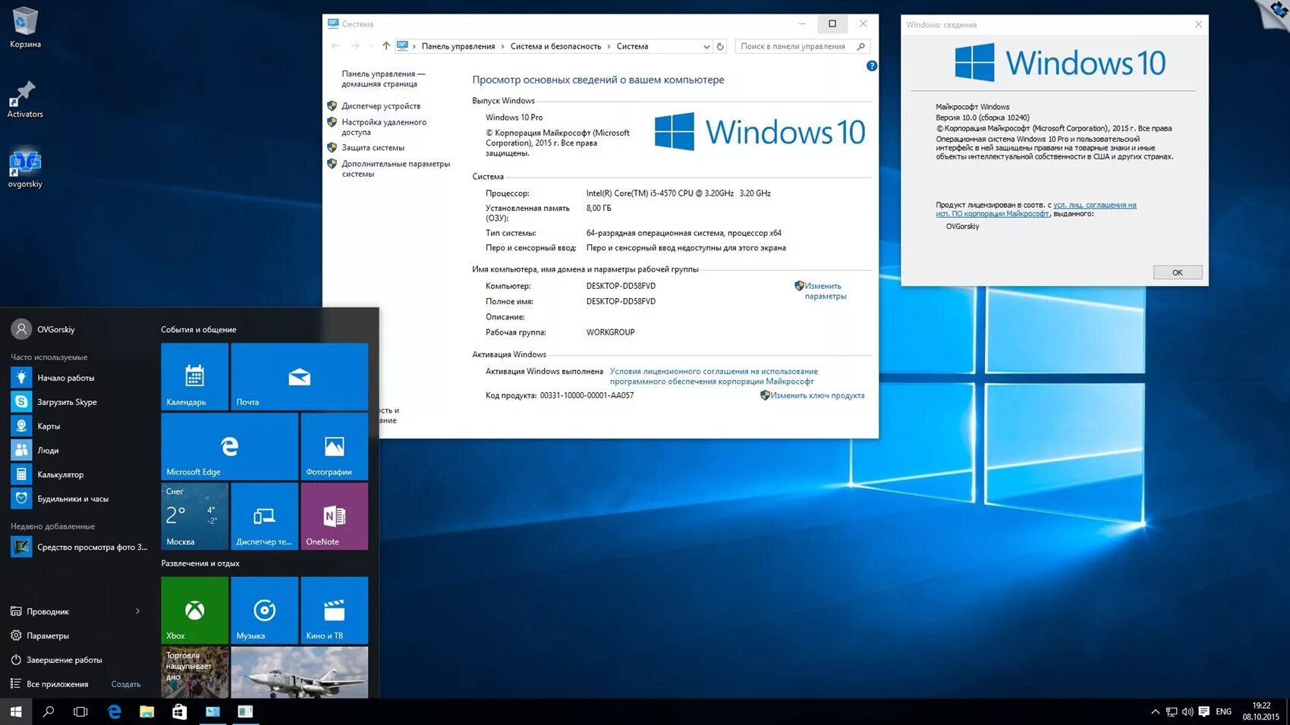Open the chevron after Панель управления breadcrumb
The image size is (1290, 725).
pyautogui.click(x=502, y=46)
